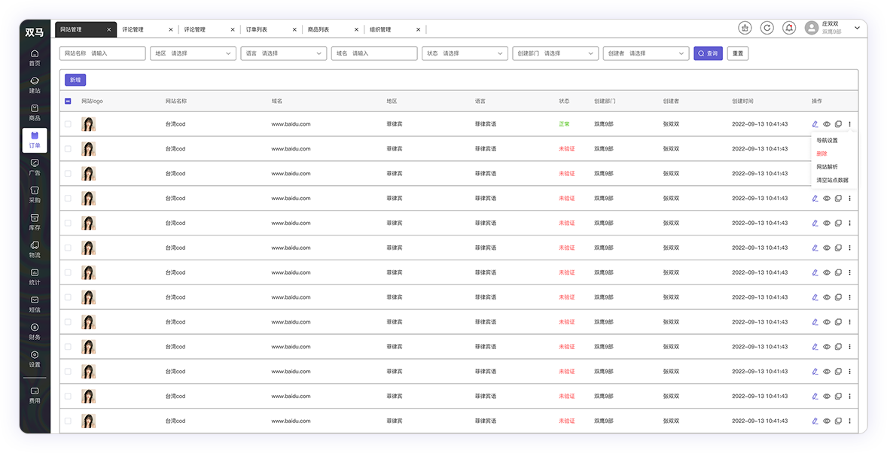Click the logo thumbnail in the 正常 row
Screen dimensions: 887x453
(88, 124)
